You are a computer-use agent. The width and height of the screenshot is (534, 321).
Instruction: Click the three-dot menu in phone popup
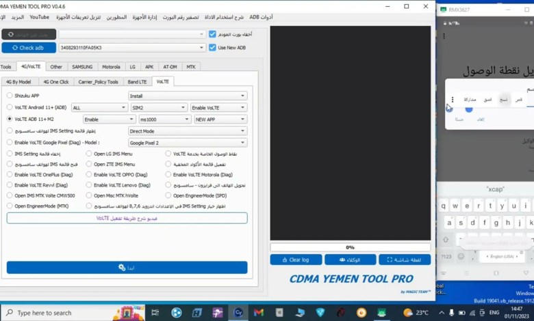pyautogui.click(x=453, y=100)
